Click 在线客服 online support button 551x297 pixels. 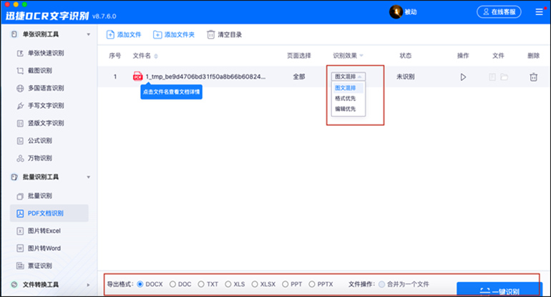[499, 12]
